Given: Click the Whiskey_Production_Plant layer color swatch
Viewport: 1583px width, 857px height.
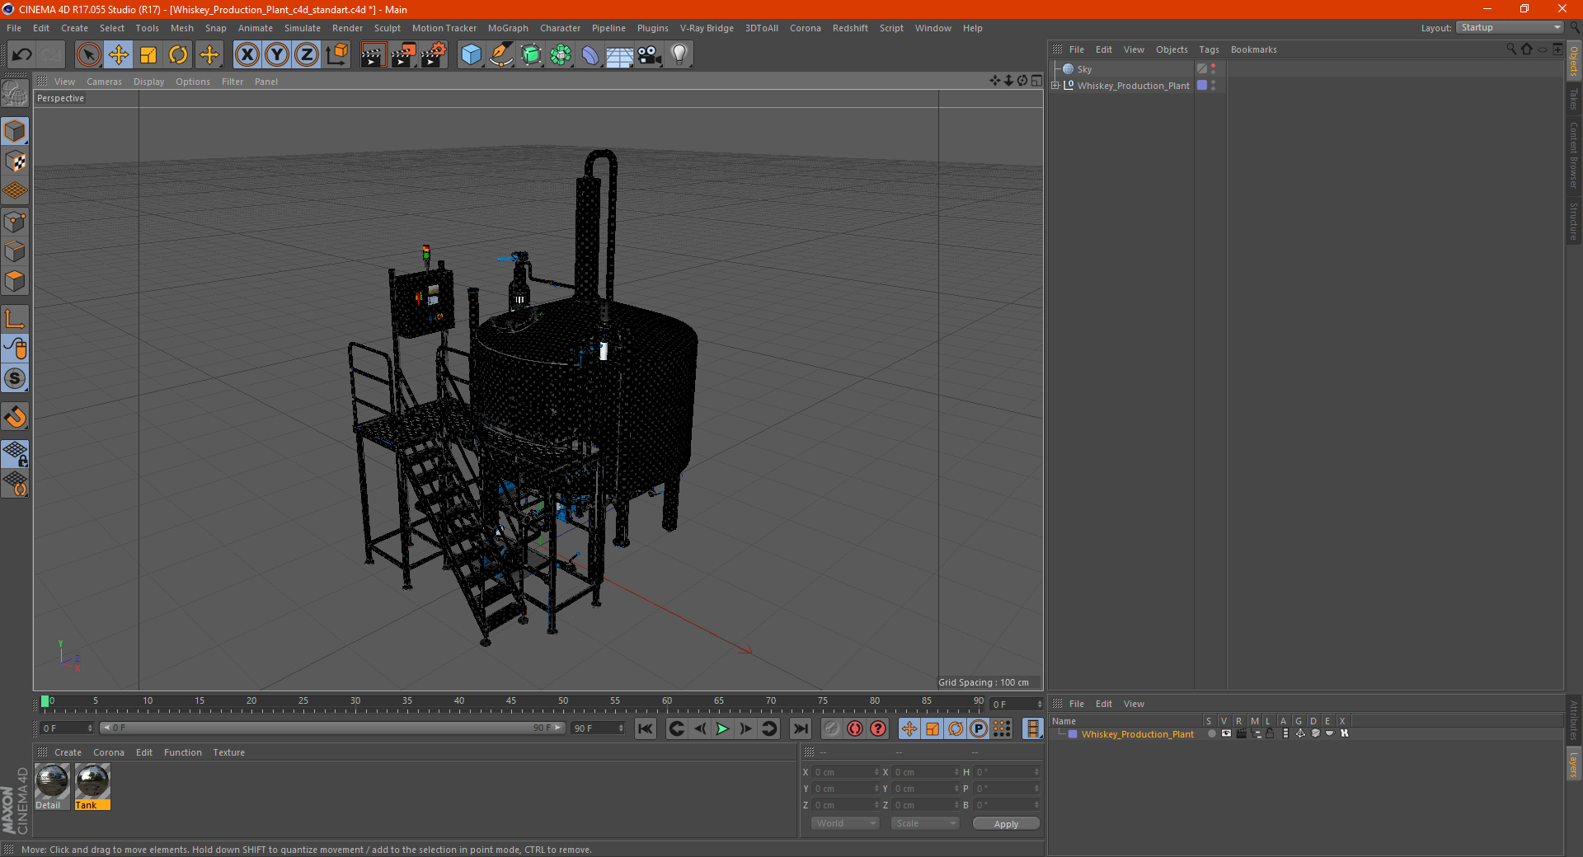Looking at the screenshot, I should [1073, 734].
